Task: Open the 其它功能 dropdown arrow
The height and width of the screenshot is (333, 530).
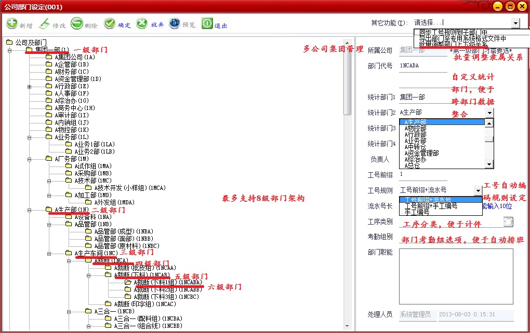Action: point(515,23)
